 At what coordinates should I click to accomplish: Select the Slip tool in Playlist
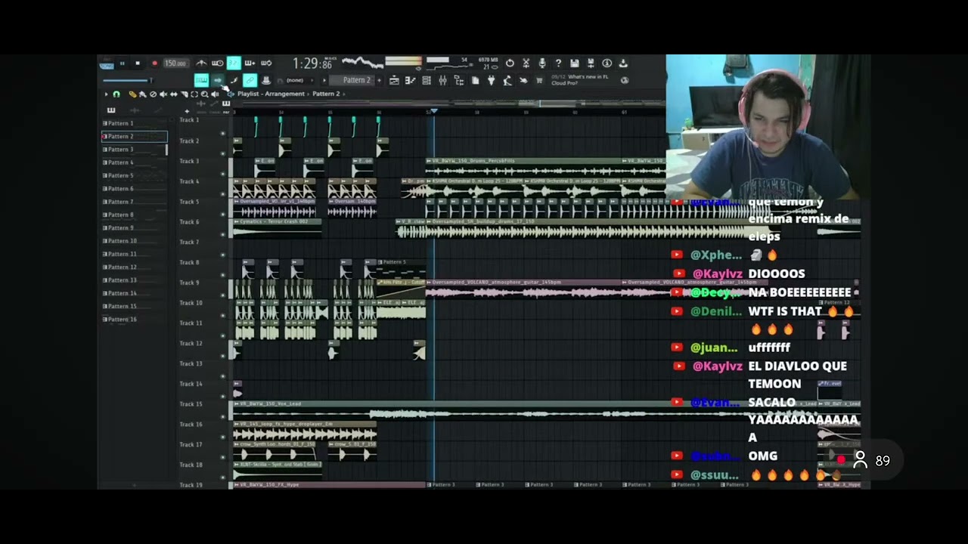coord(174,94)
